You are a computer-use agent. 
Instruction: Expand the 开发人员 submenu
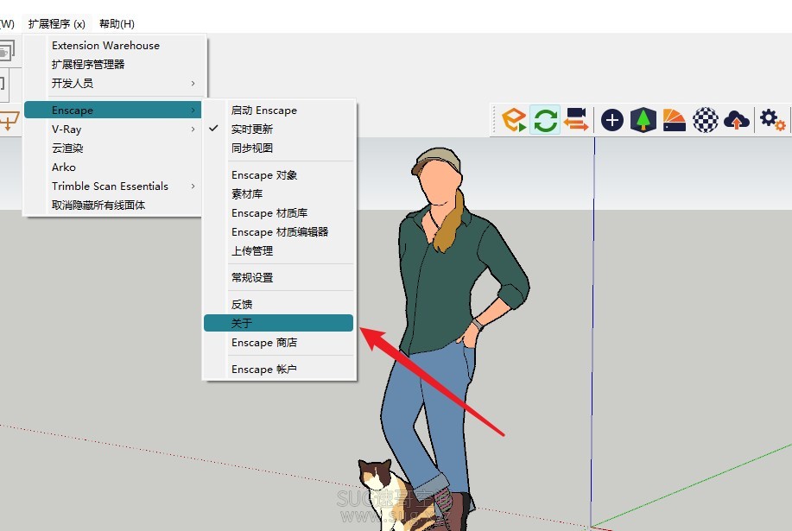[114, 83]
